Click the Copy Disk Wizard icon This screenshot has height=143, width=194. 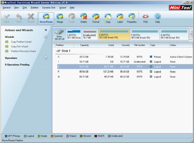(7, 46)
